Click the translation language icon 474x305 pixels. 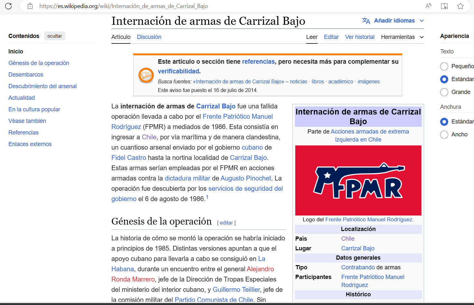366,21
